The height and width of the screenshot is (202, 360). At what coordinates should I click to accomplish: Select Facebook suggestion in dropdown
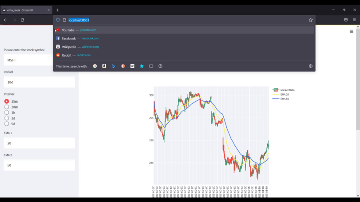[x=184, y=39]
